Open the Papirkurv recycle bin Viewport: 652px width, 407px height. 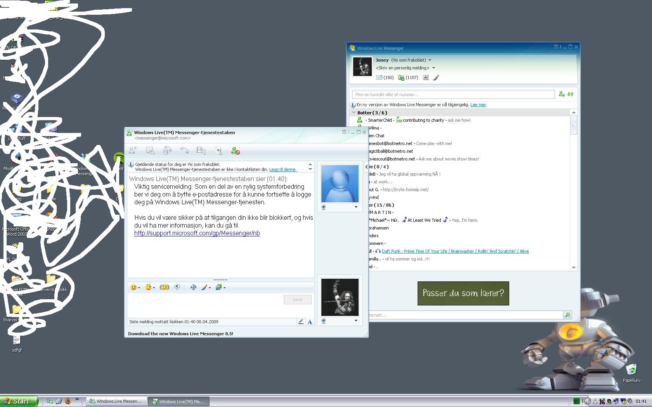tap(631, 373)
